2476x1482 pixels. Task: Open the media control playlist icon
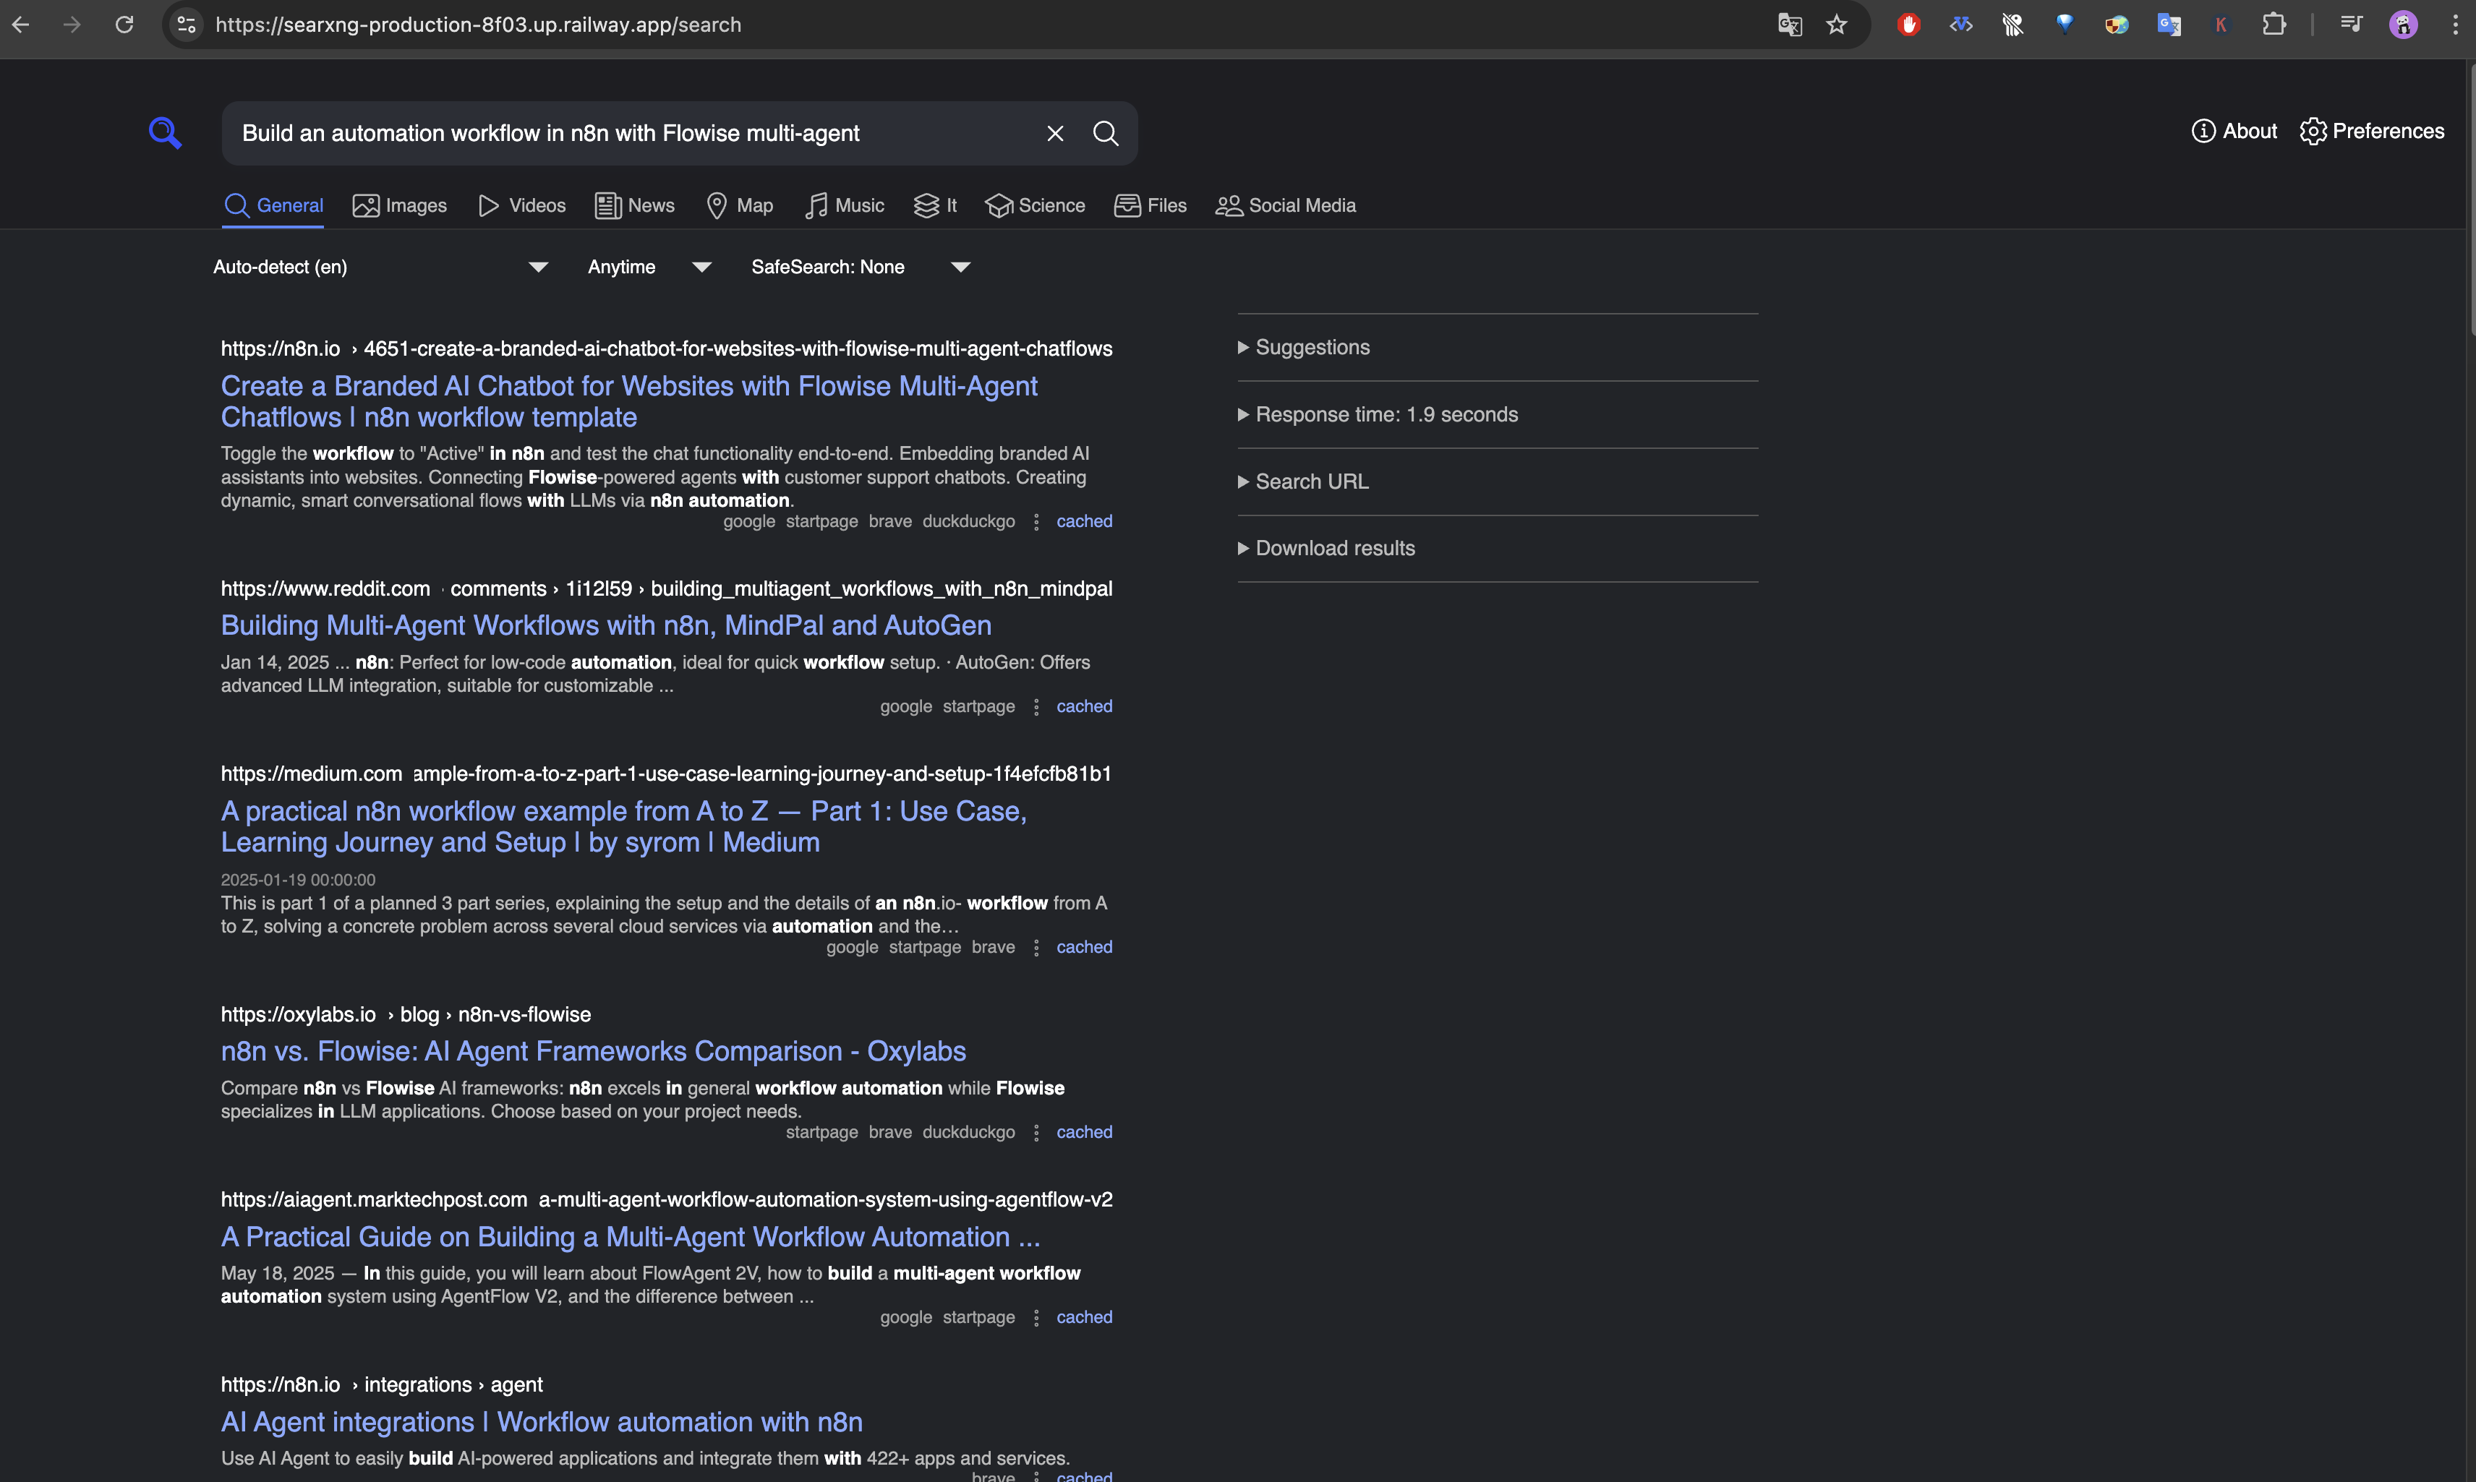coord(2351,24)
